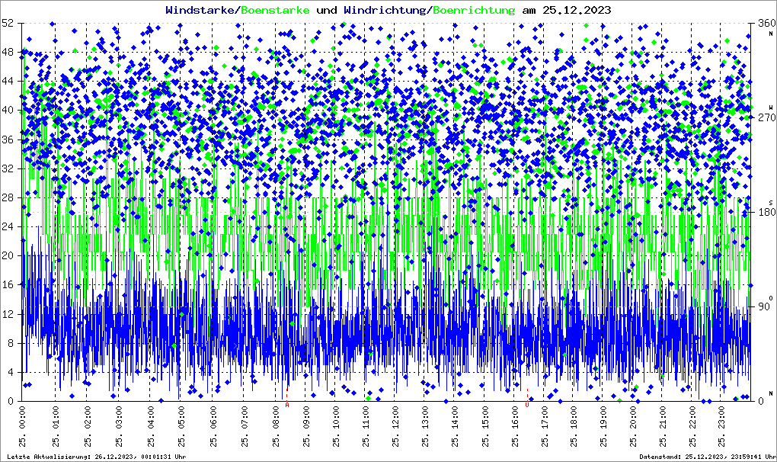Click the green Boenrichtung title word
The height and width of the screenshot is (462, 777).
pyautogui.click(x=474, y=10)
